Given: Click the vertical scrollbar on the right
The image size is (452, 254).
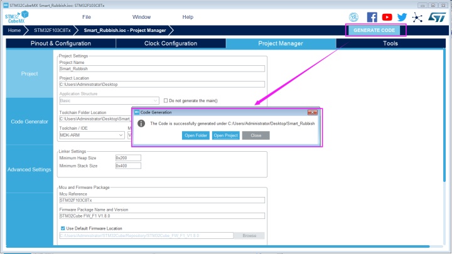Looking at the screenshot, I should (444, 115).
